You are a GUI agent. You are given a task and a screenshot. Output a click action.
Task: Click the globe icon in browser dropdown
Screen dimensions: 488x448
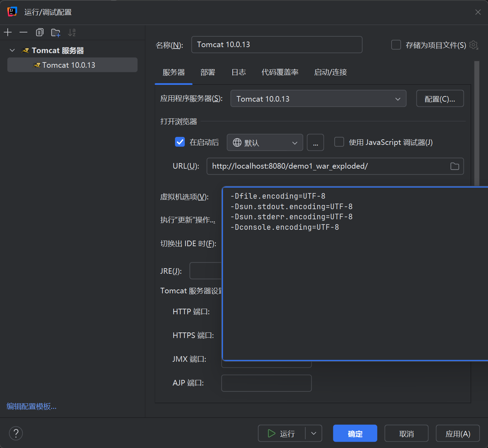coord(237,142)
